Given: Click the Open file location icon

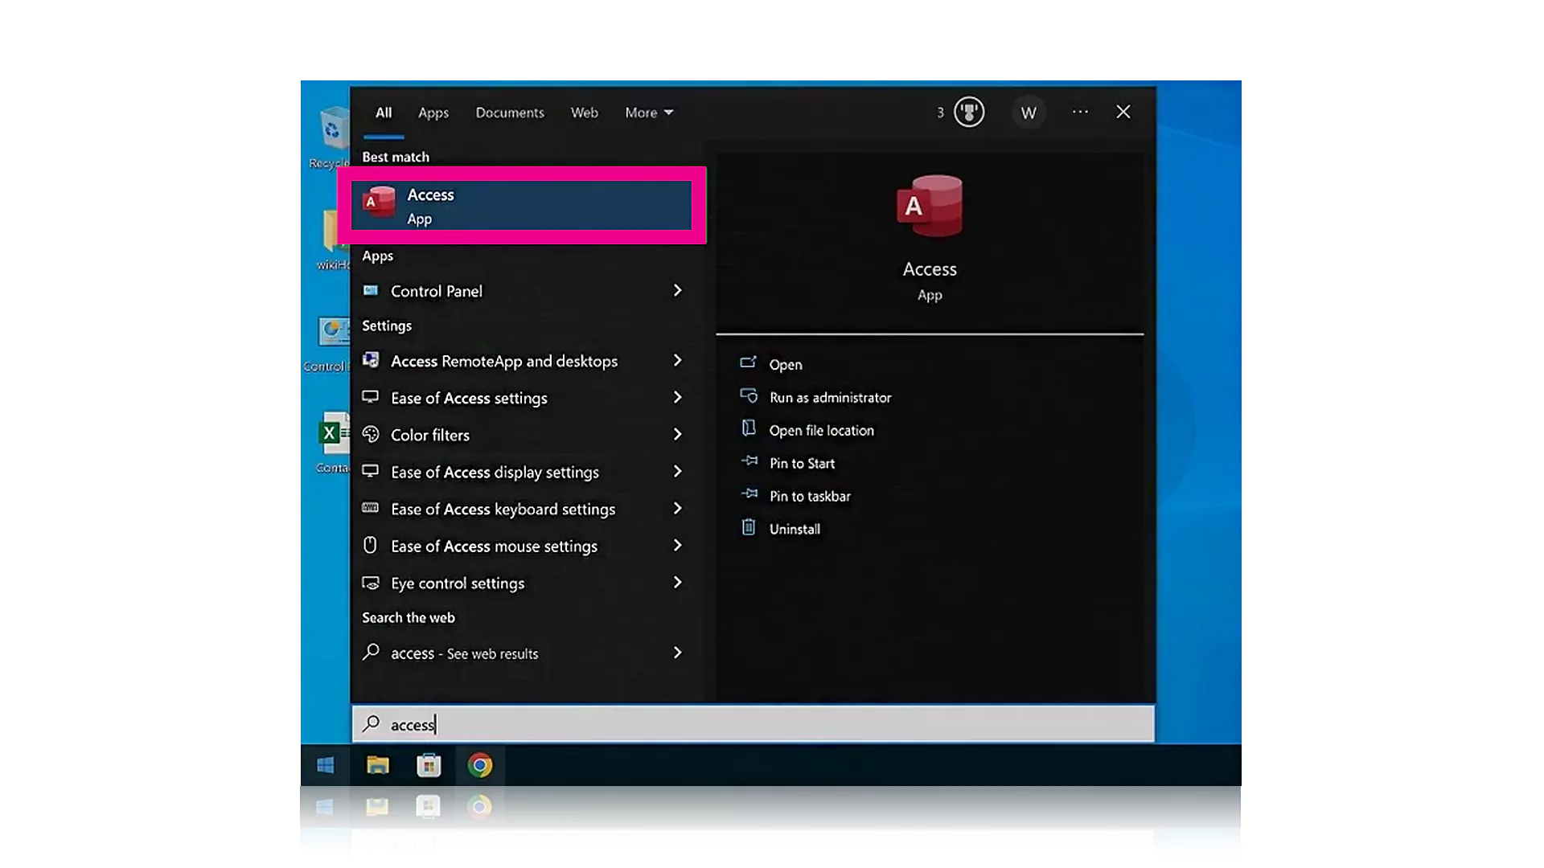Looking at the screenshot, I should (x=749, y=428).
